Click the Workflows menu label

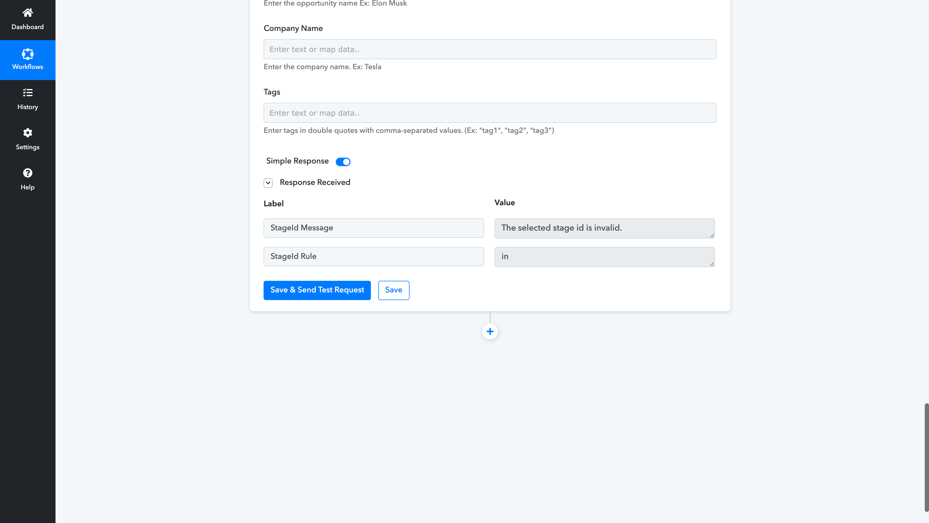click(27, 67)
